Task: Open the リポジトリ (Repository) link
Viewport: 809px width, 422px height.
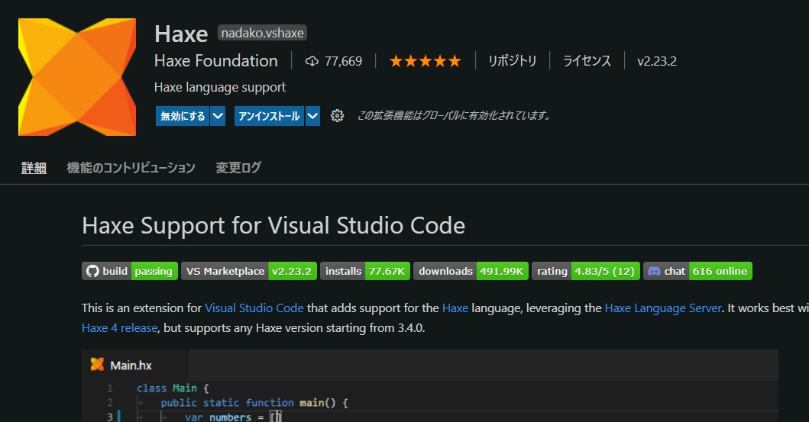Action: pyautogui.click(x=513, y=61)
